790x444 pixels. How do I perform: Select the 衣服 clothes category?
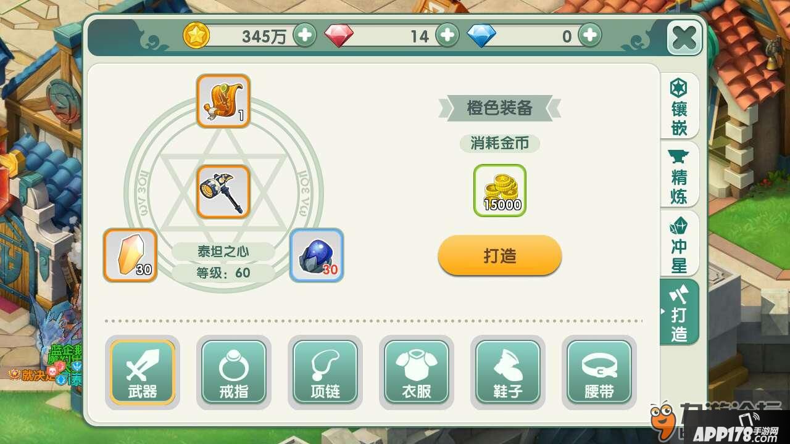[417, 372]
